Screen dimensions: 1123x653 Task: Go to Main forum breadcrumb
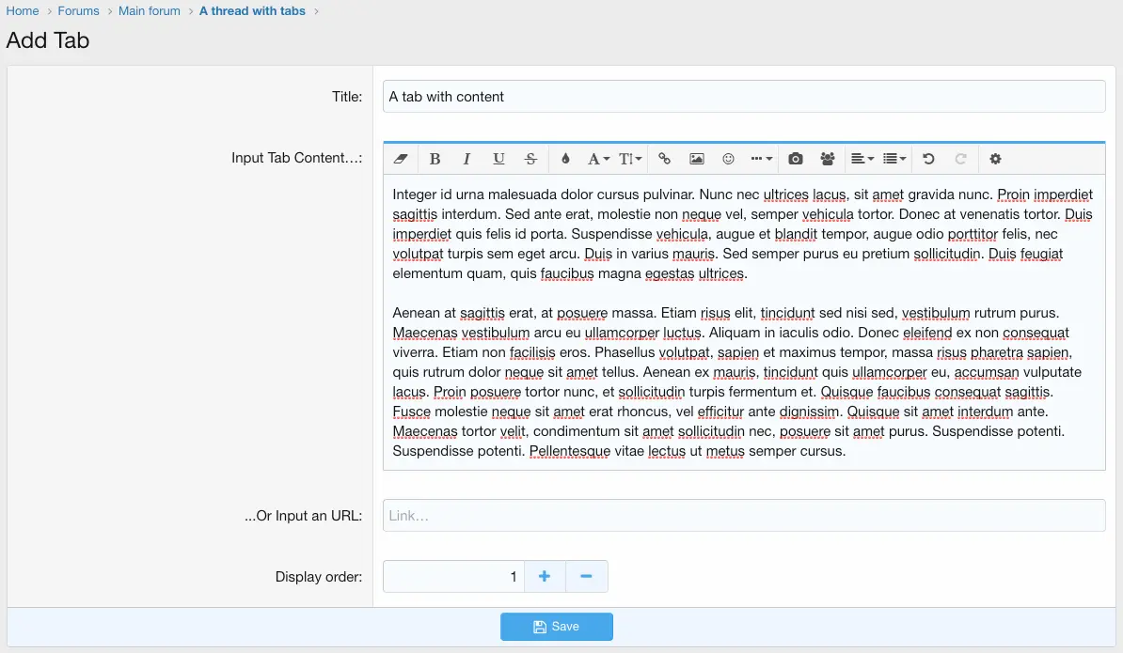point(150,11)
